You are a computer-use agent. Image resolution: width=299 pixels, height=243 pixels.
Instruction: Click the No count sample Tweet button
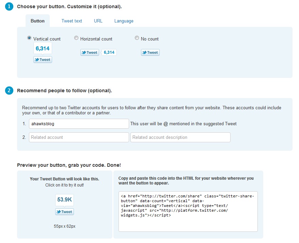(x=150, y=52)
